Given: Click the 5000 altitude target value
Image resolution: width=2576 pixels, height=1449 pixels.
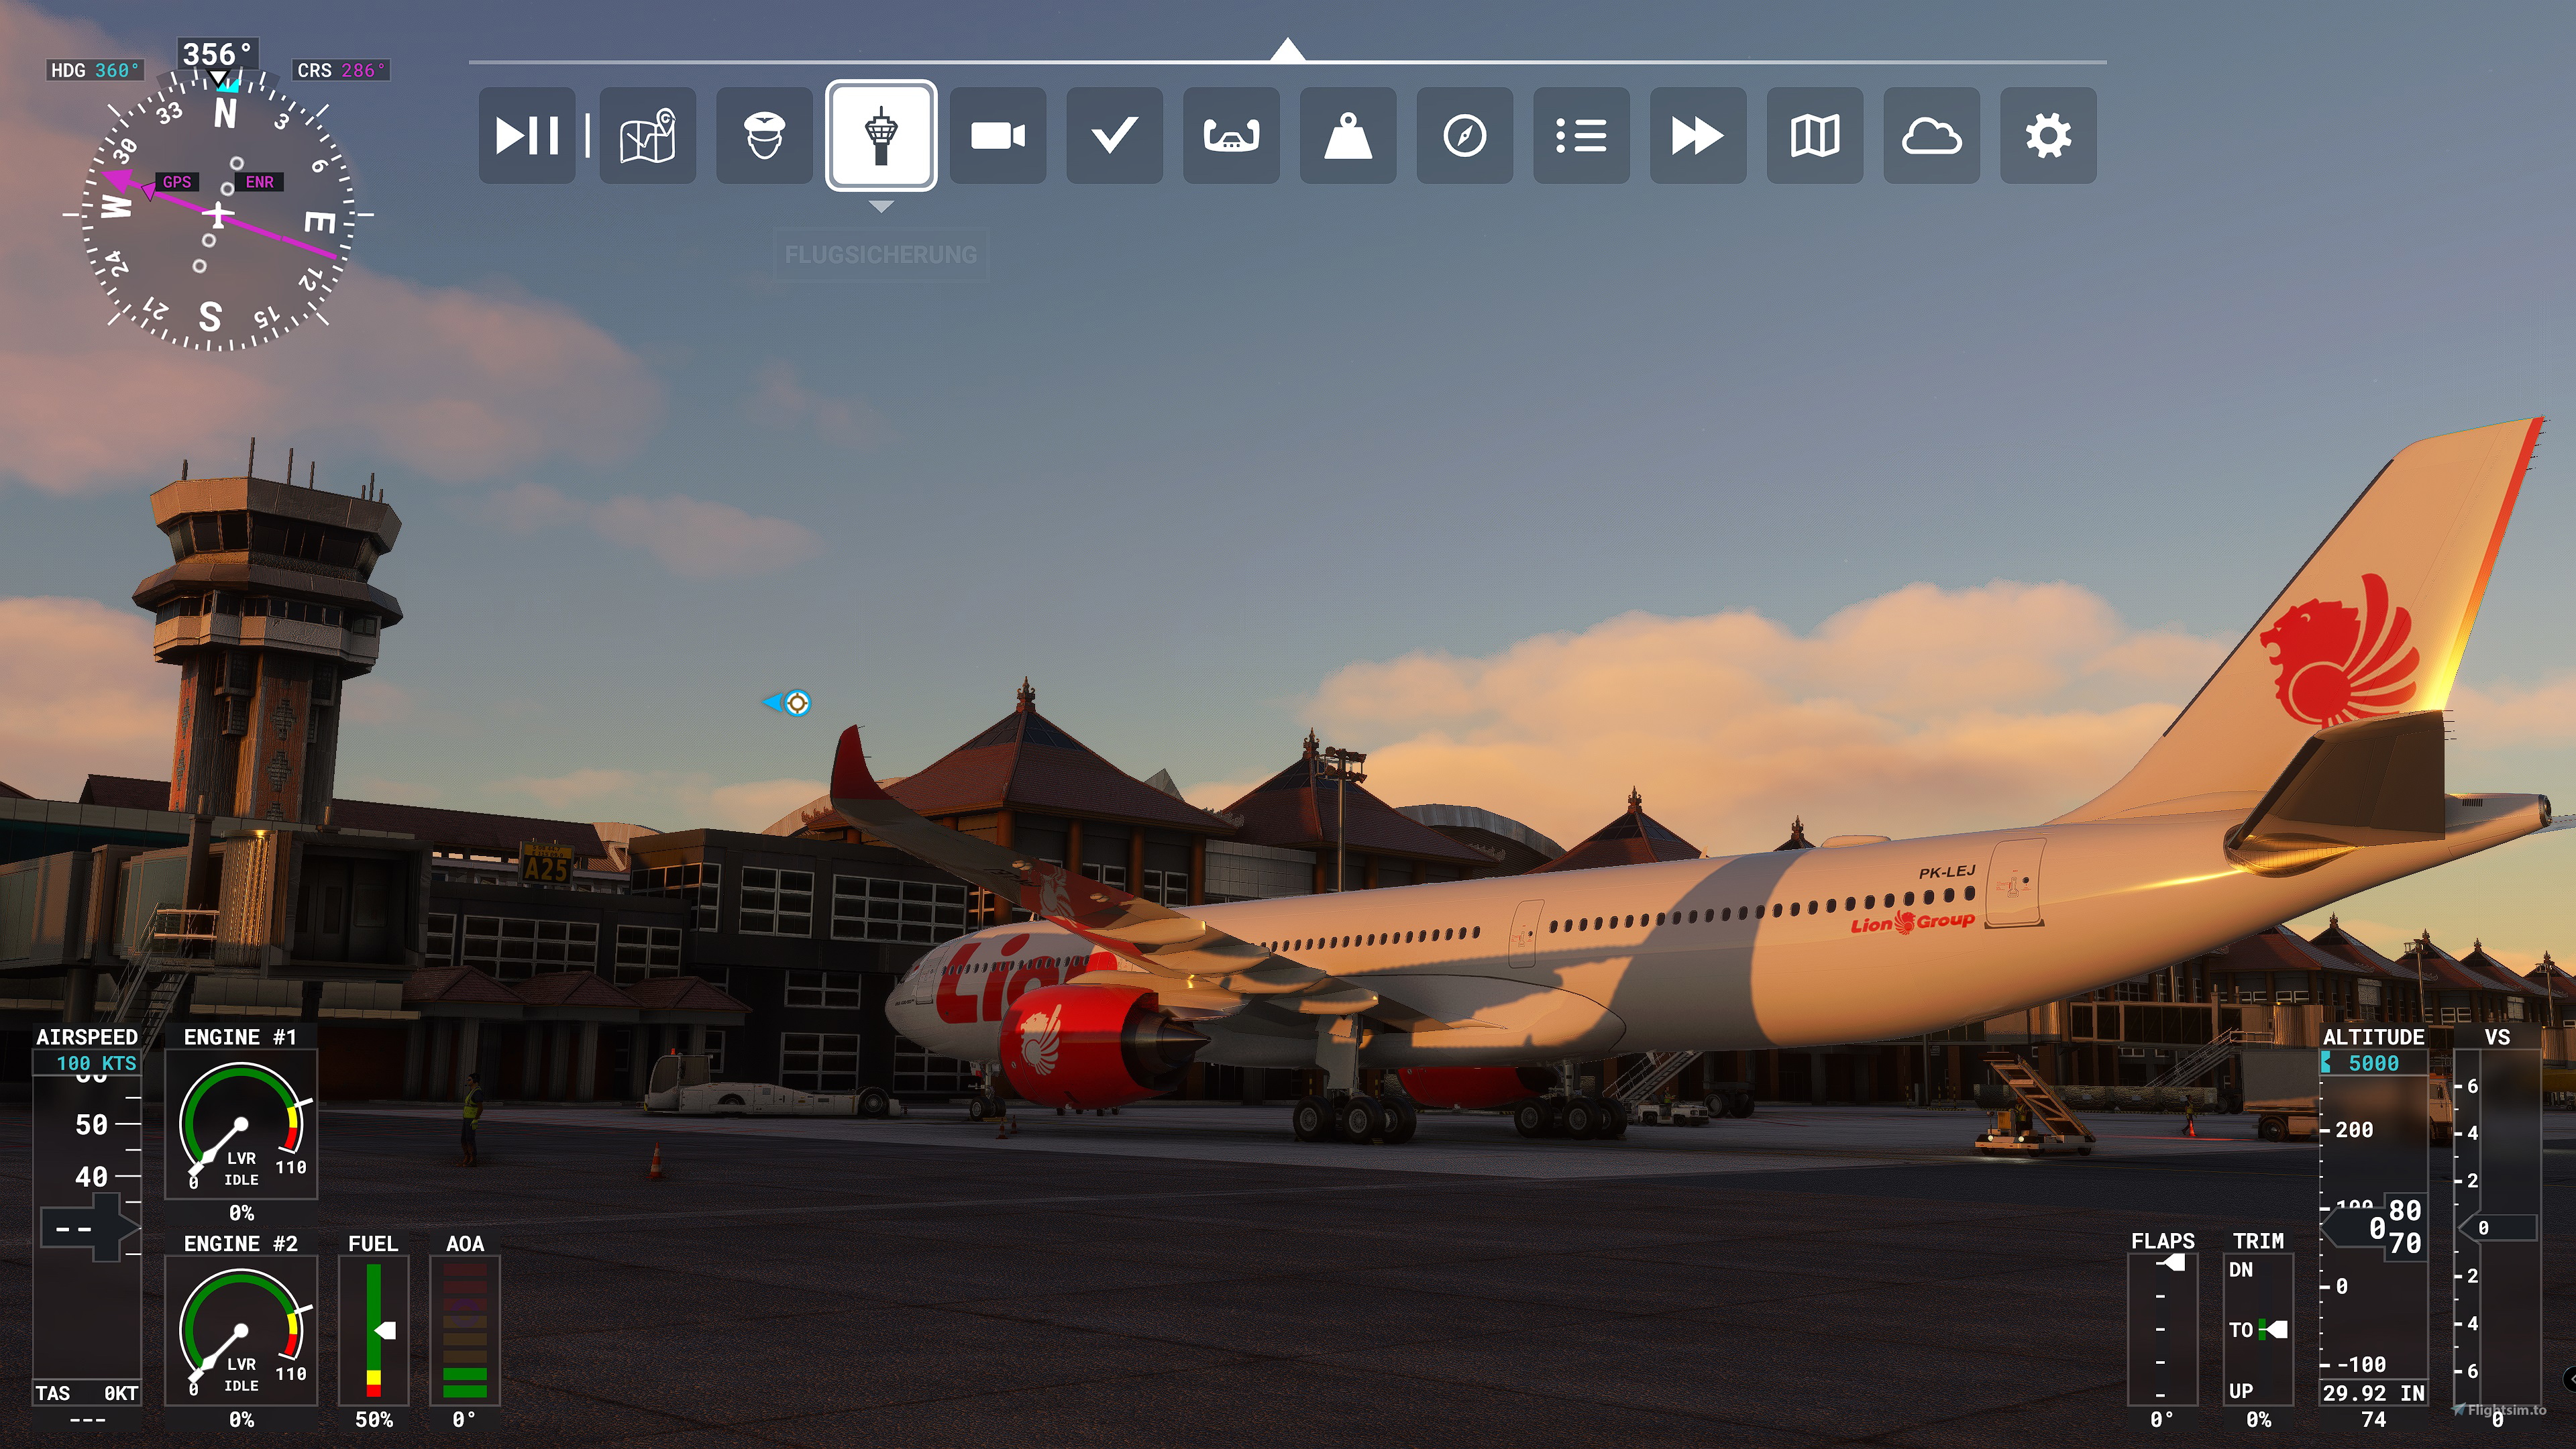Looking at the screenshot, I should click(2373, 1063).
